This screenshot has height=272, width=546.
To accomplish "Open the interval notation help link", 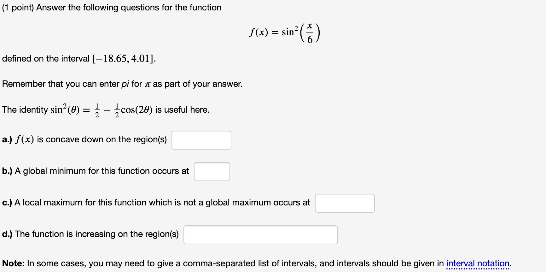I will (x=478, y=263).
